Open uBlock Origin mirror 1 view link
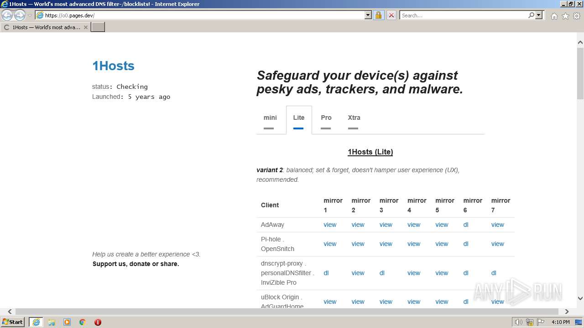584x328 pixels. pyautogui.click(x=330, y=302)
